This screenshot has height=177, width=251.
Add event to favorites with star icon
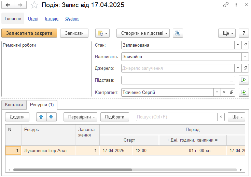tap(34, 5)
